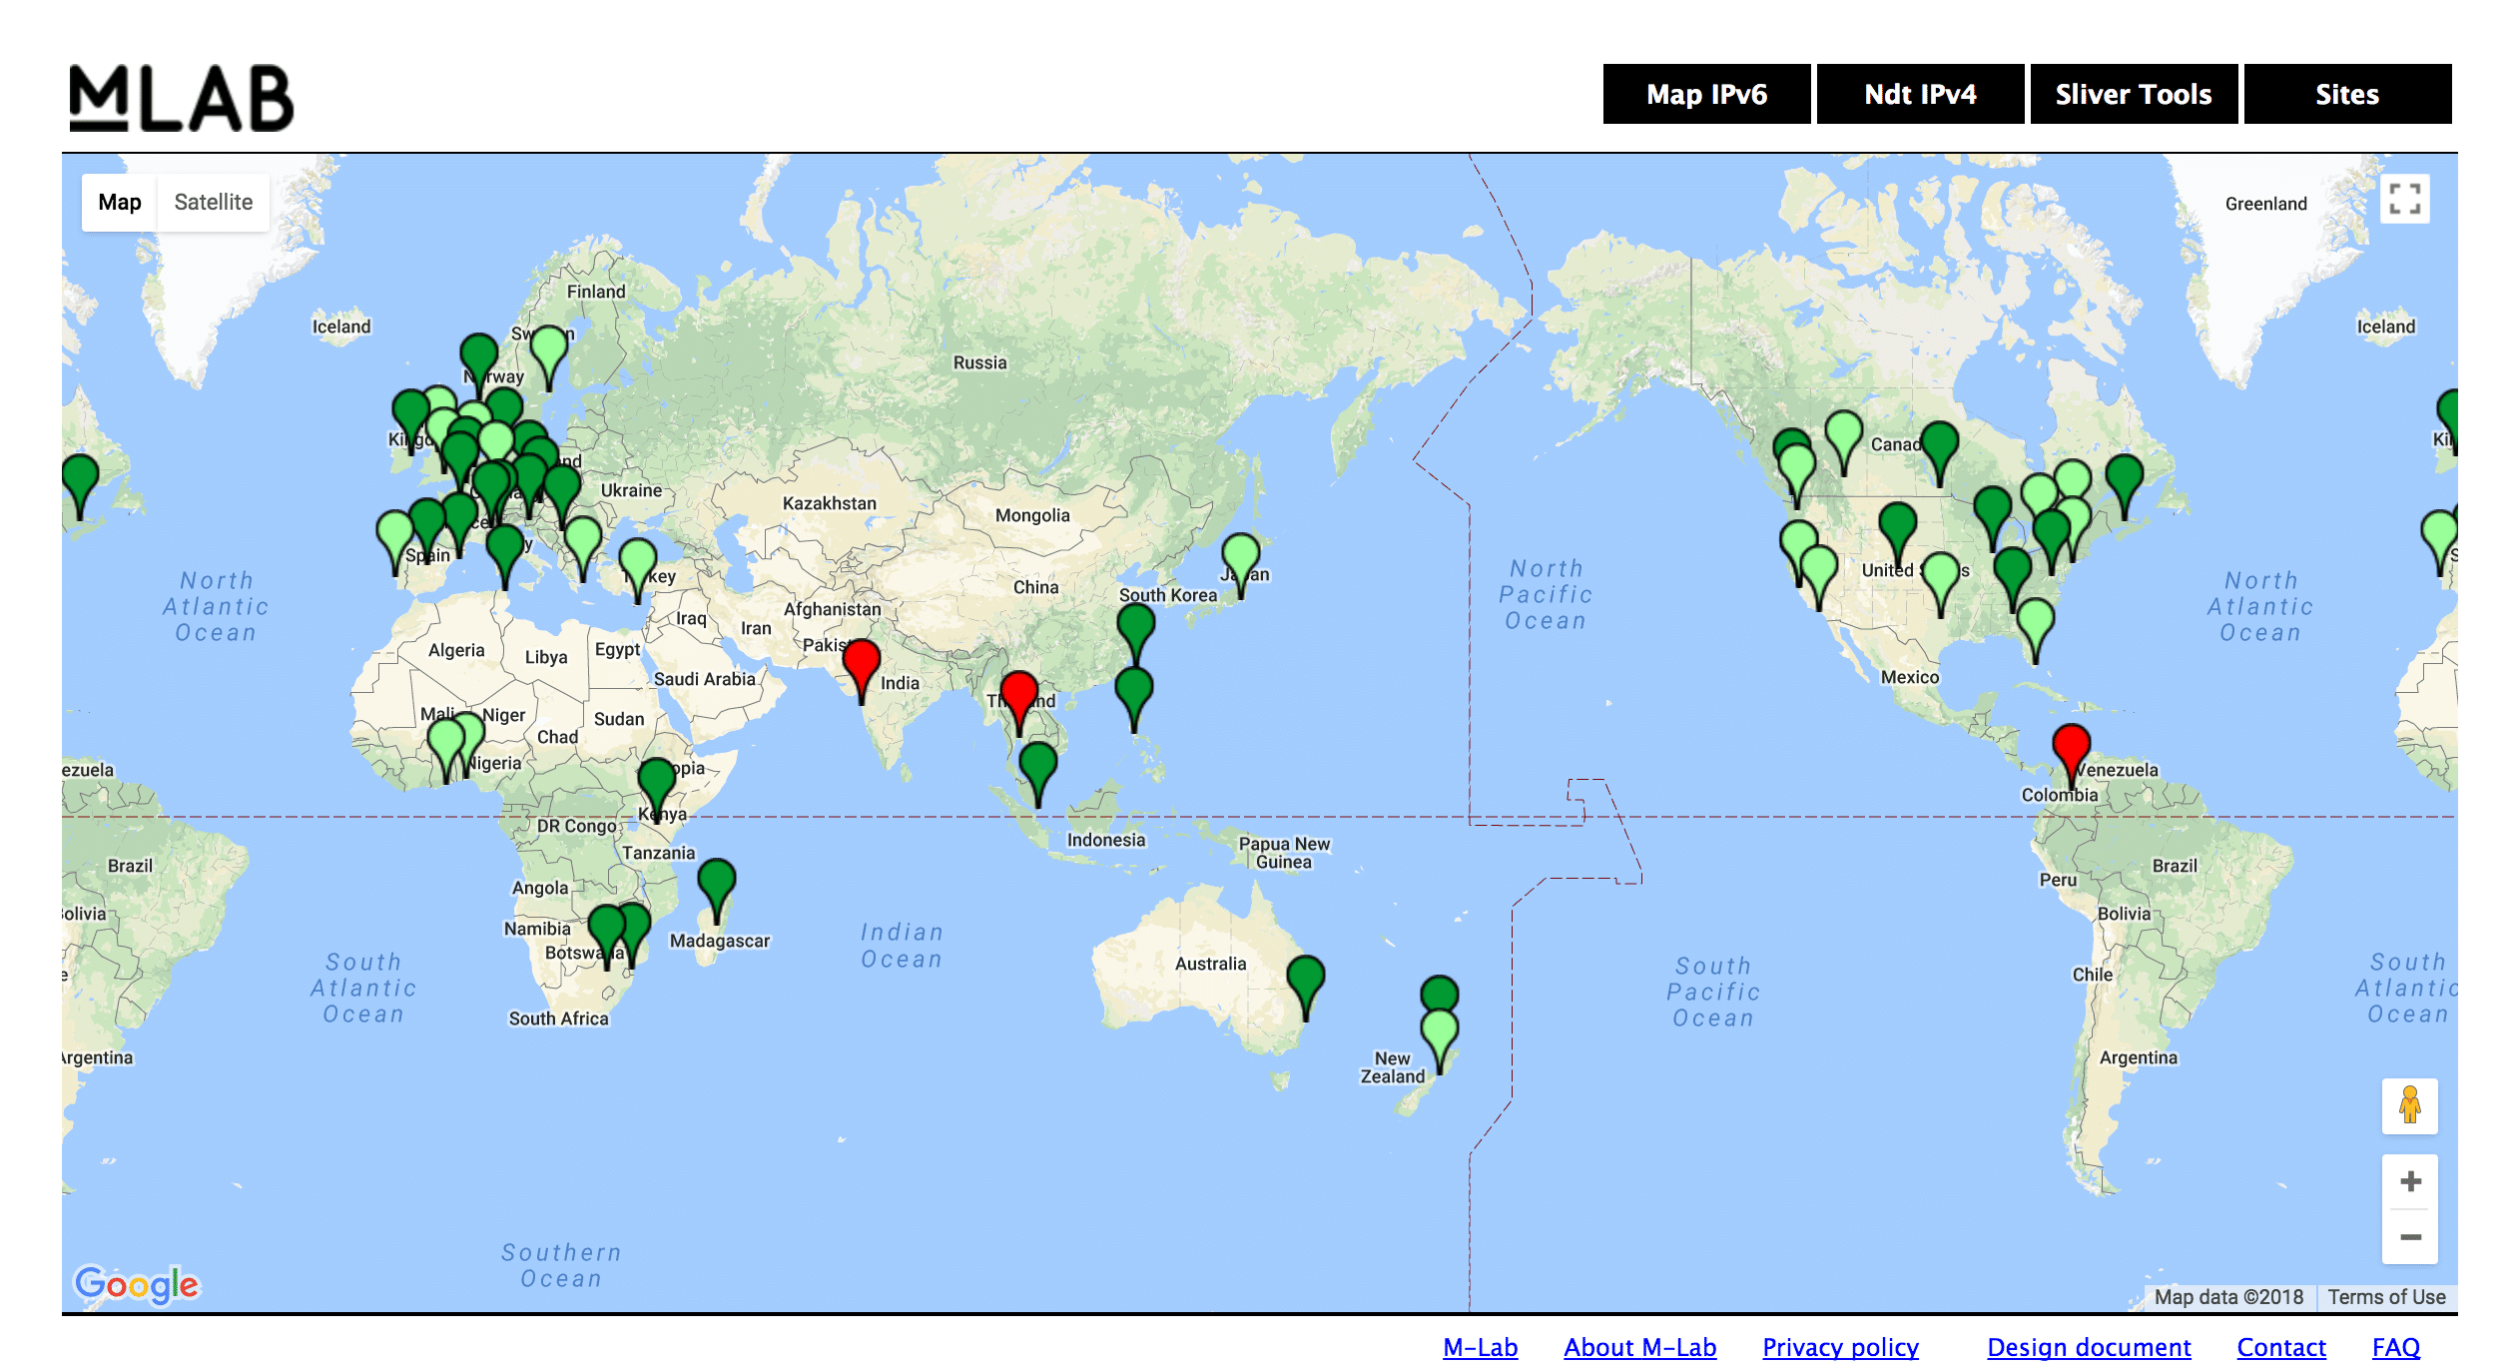
Task: Toggle fullscreen map view
Action: tap(2404, 199)
